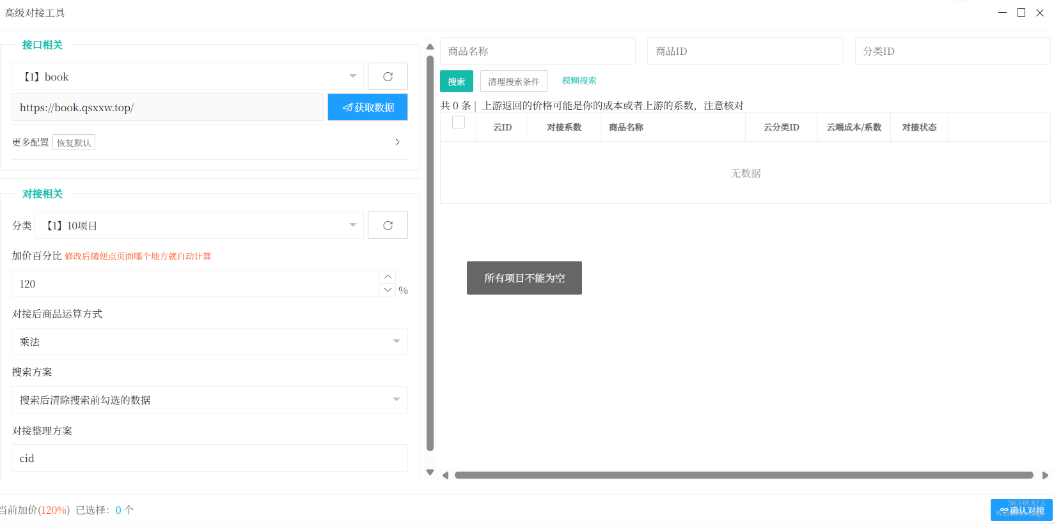The width and height of the screenshot is (1054, 524).
Task: Click the 当前加价(120%) status text
Action: (x=35, y=510)
